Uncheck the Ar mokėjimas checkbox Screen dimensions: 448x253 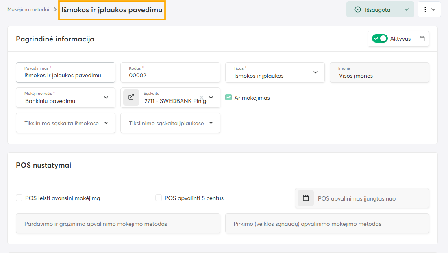click(x=228, y=98)
